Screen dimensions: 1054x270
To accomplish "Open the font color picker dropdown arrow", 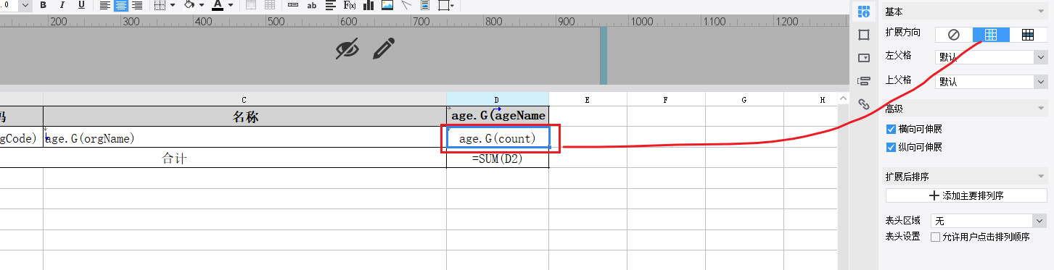I will pyautogui.click(x=231, y=5).
